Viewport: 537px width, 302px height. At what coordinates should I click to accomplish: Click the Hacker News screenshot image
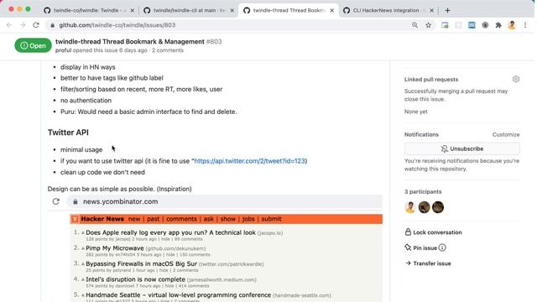click(215, 248)
